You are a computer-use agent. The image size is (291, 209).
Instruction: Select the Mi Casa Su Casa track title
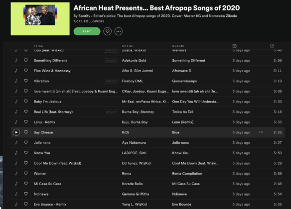click(47, 184)
